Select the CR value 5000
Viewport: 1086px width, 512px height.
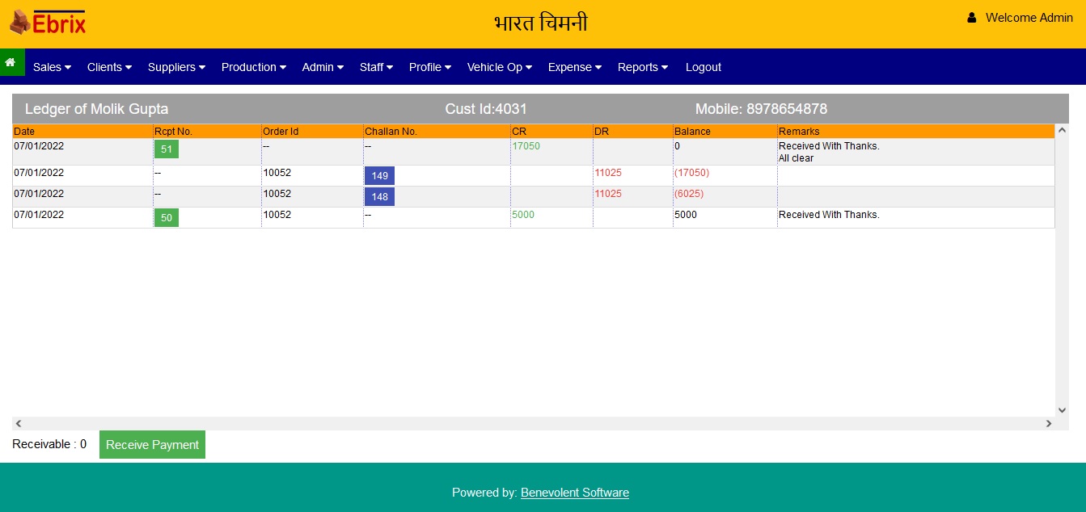[x=523, y=215]
